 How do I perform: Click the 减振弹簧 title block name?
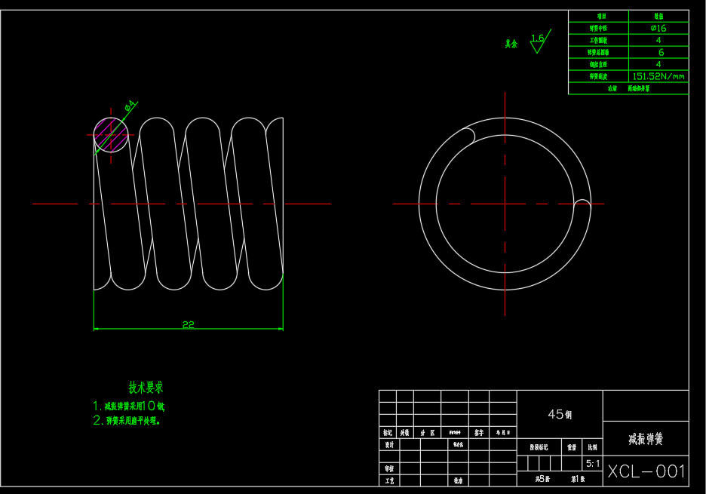tap(646, 438)
